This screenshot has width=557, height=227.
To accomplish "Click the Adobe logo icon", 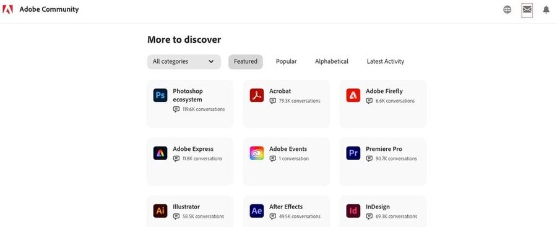I will pos(7,10).
